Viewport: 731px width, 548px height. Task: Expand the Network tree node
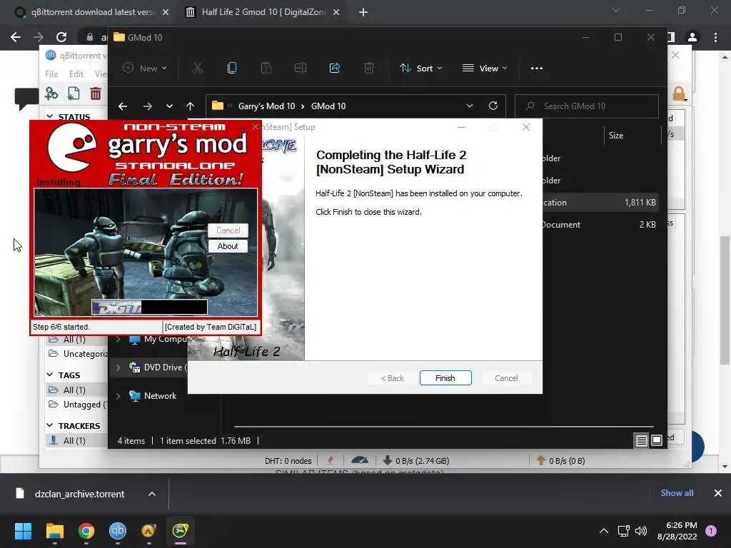[118, 396]
